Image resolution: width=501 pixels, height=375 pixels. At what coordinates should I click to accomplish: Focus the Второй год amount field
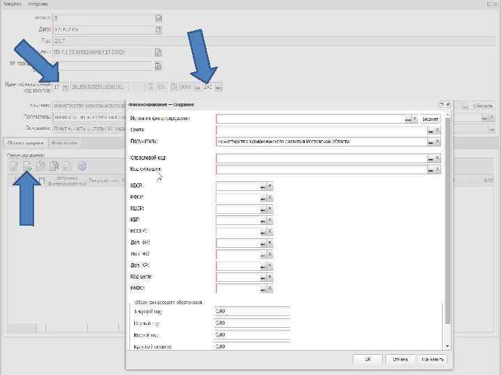click(252, 335)
